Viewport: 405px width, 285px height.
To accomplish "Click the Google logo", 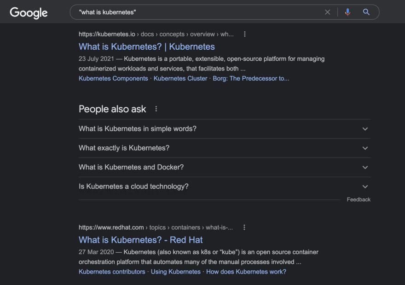I will (29, 12).
